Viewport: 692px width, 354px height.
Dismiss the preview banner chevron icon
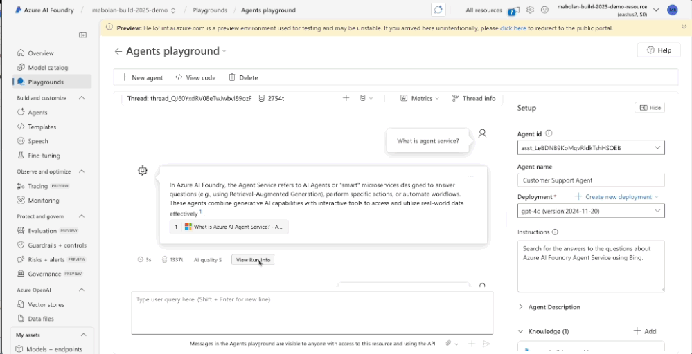684,27
